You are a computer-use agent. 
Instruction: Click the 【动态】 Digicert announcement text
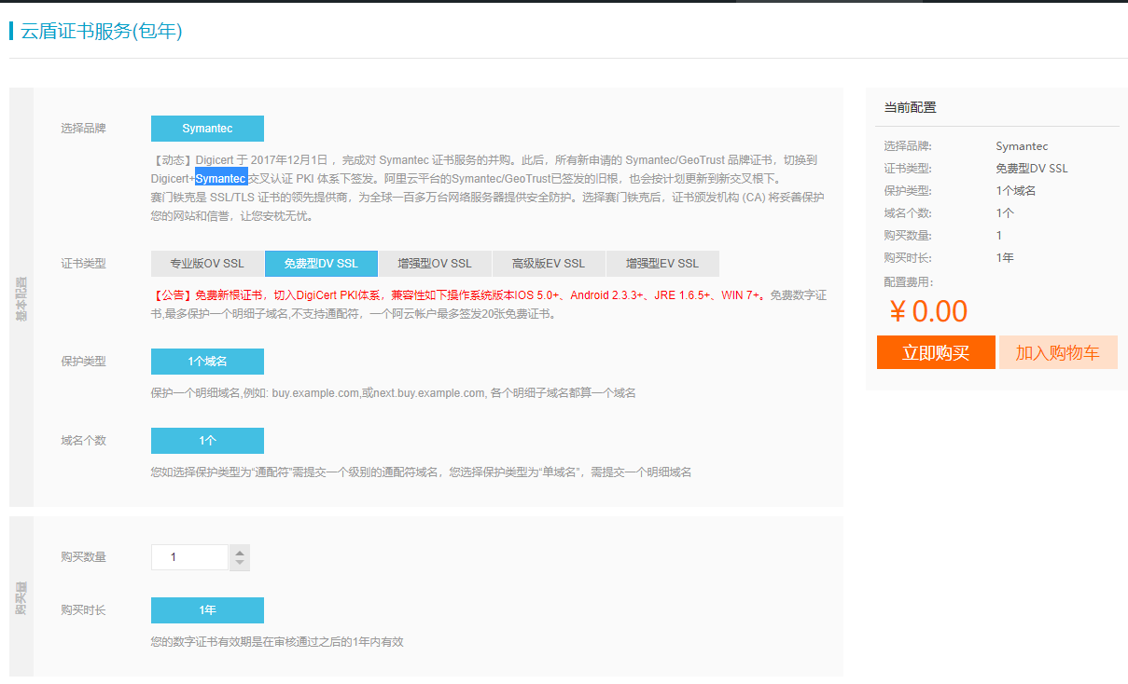484,169
